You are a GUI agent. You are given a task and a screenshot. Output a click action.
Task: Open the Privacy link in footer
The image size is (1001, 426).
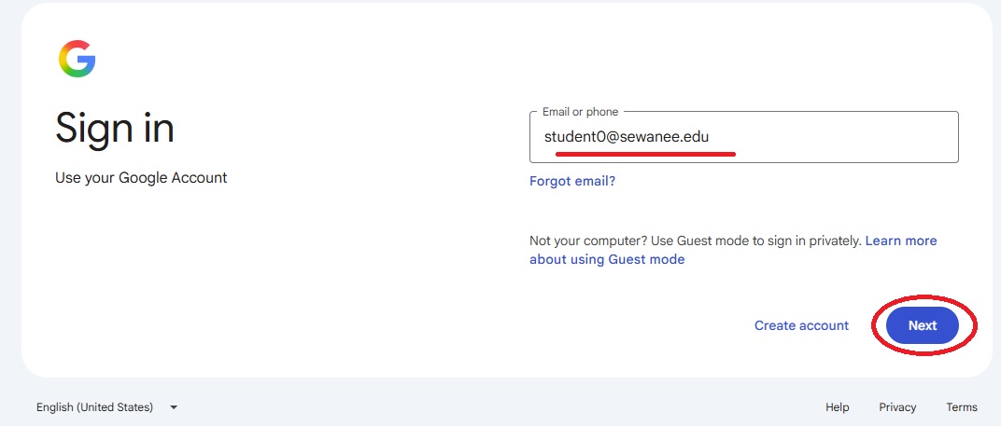pyautogui.click(x=897, y=406)
